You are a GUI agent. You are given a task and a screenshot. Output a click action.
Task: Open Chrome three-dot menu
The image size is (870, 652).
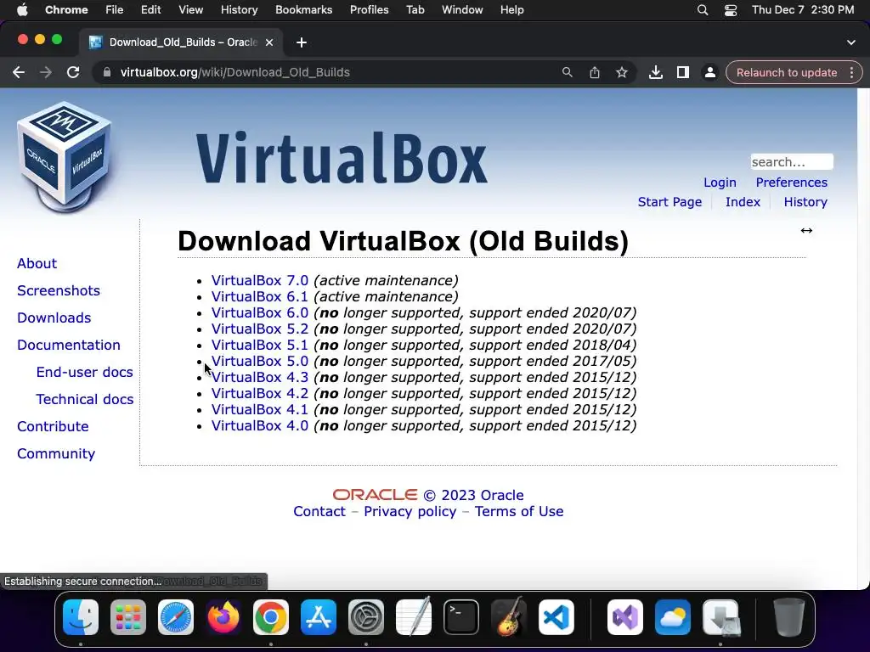851,73
